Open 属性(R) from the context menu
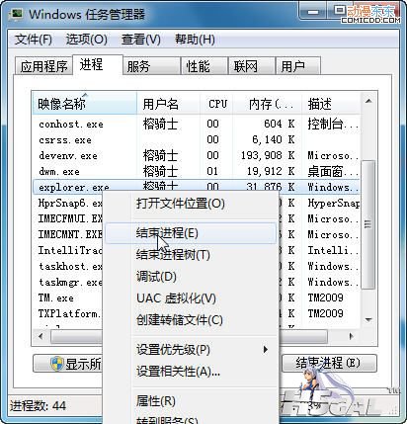Viewport: 407px width, 424px height. click(191, 401)
